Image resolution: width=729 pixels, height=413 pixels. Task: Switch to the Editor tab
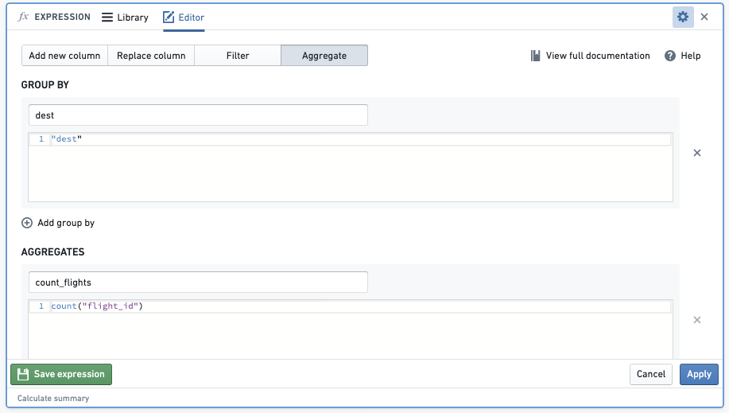click(x=184, y=18)
